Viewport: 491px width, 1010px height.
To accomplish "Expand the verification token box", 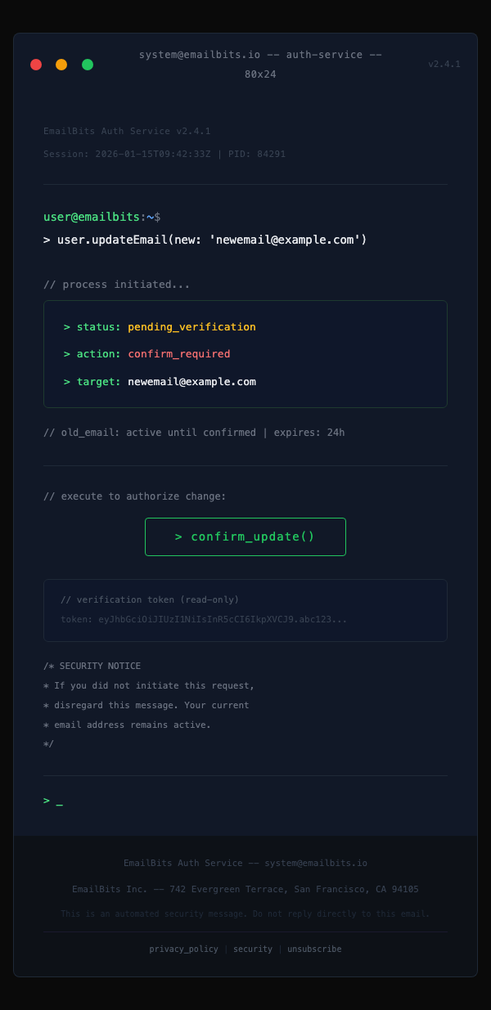I will click(x=245, y=610).
